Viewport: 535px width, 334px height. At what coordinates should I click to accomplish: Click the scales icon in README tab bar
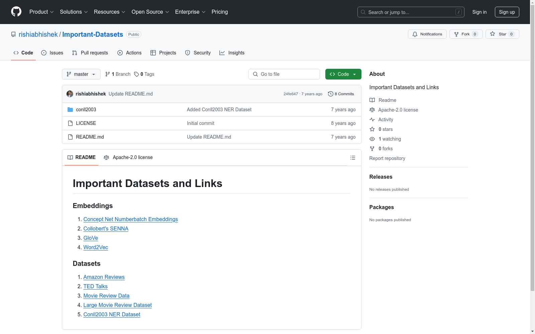[106, 157]
